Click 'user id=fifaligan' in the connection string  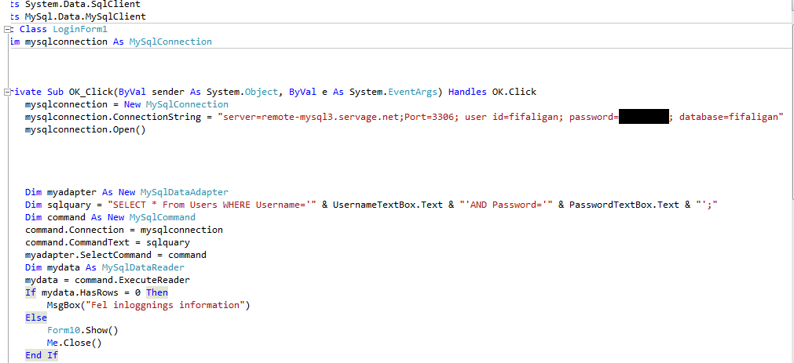(511, 118)
